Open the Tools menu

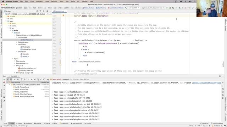coord(73,1)
